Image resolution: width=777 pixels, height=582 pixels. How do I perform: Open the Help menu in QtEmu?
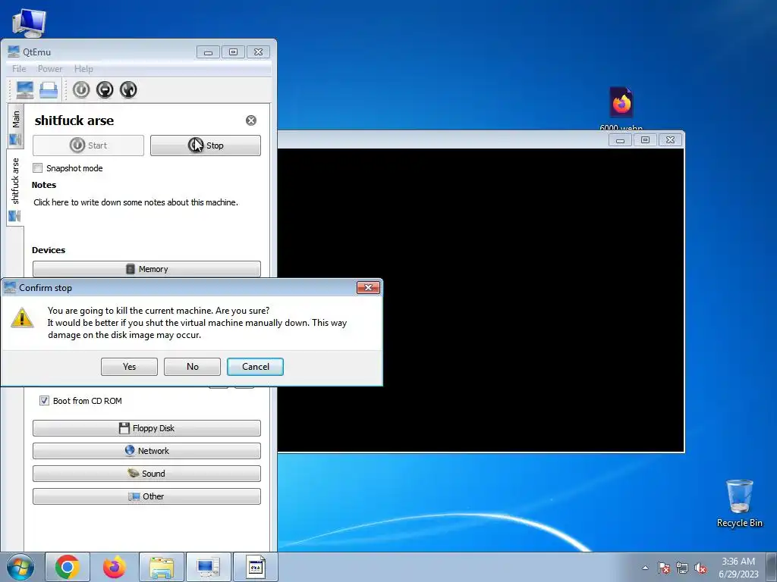click(83, 69)
